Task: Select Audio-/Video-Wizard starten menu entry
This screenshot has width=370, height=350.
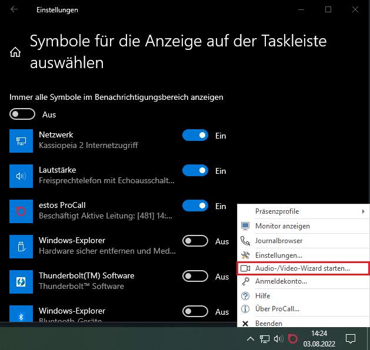Action: [303, 268]
